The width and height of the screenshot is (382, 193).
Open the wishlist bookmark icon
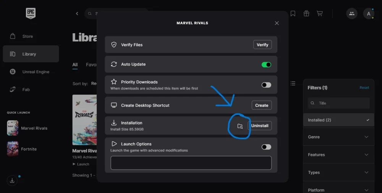pos(293,13)
